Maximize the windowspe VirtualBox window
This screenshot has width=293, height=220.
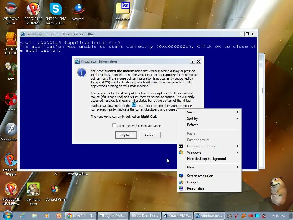(x=247, y=34)
